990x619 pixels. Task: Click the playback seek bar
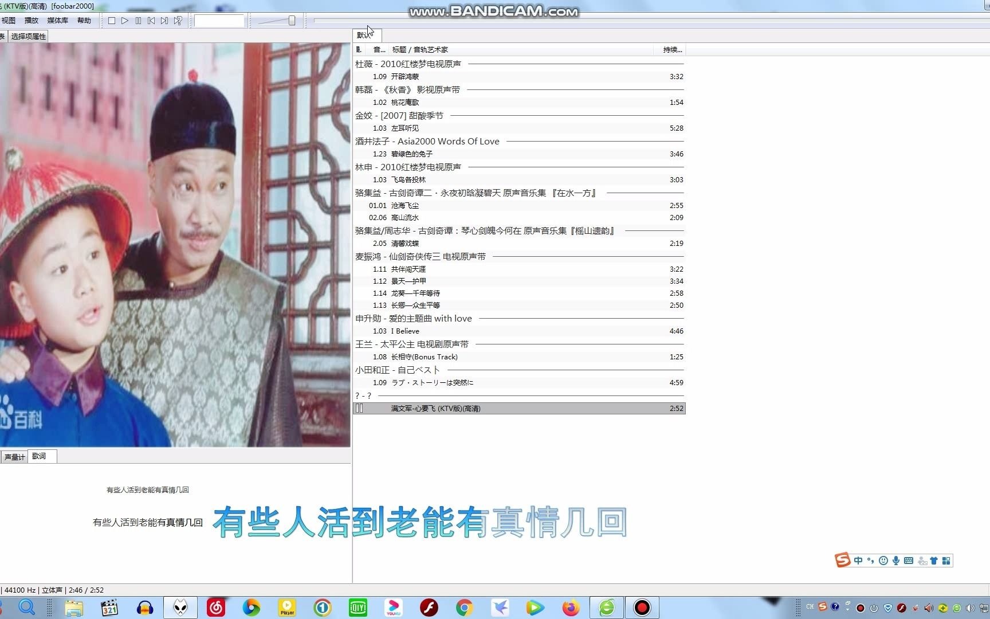pos(651,21)
